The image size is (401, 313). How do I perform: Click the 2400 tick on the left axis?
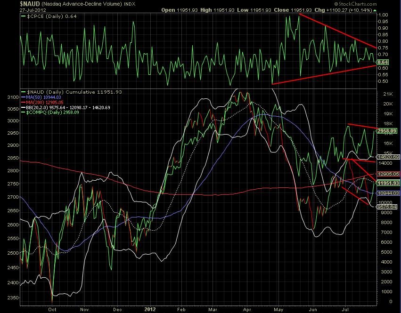click(x=13, y=282)
